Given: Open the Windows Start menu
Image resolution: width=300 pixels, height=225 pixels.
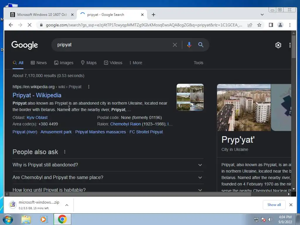Looking at the screenshot, I should click(x=8, y=219).
